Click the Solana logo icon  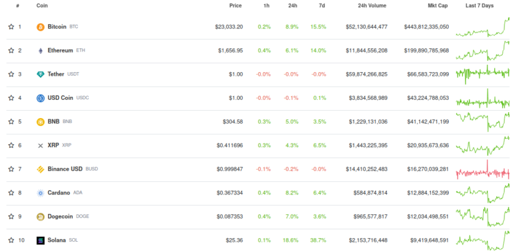click(41, 240)
